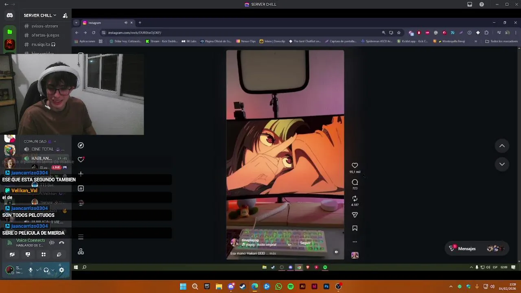Deafen with the Discord headphones icon
This screenshot has height=293, width=521.
point(46,270)
